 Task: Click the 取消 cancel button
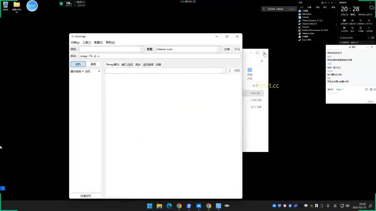tap(237, 49)
